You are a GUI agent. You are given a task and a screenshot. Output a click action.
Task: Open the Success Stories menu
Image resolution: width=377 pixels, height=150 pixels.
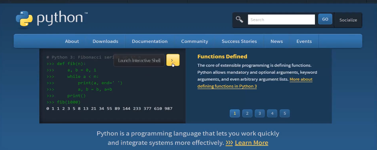pos(239,41)
